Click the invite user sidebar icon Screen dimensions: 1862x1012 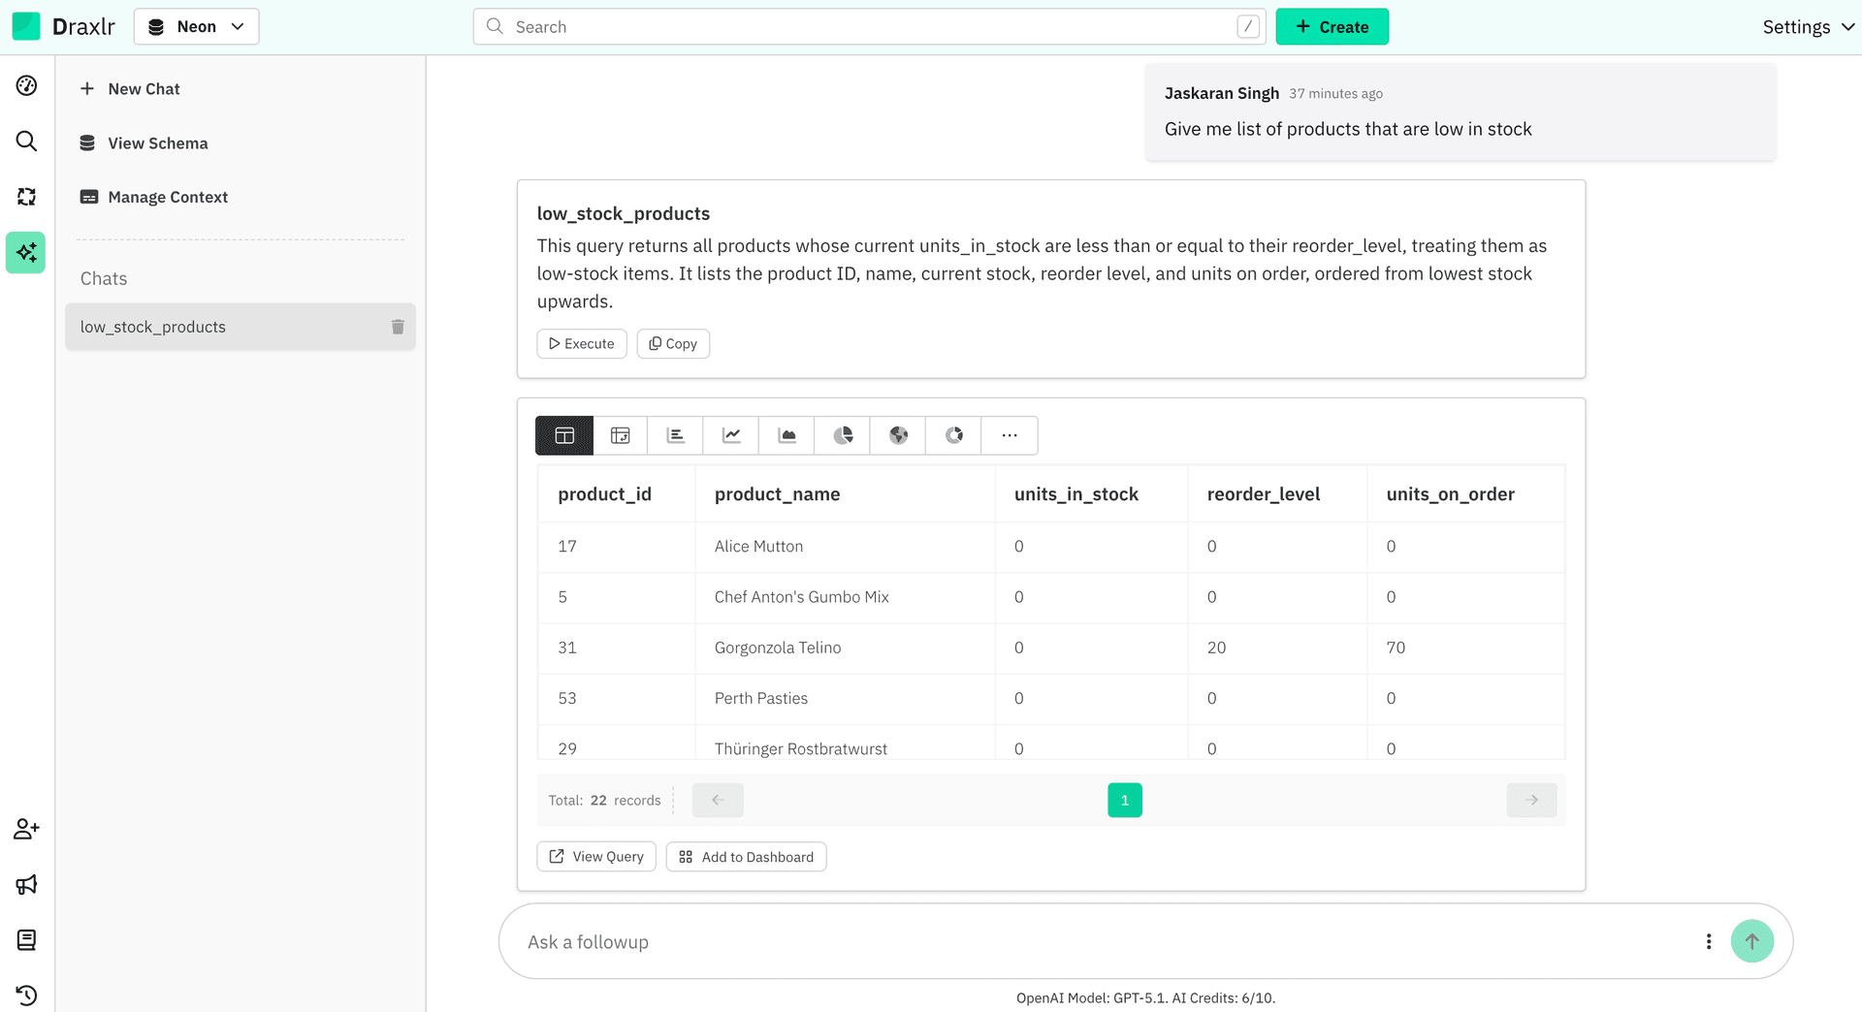coord(26,829)
